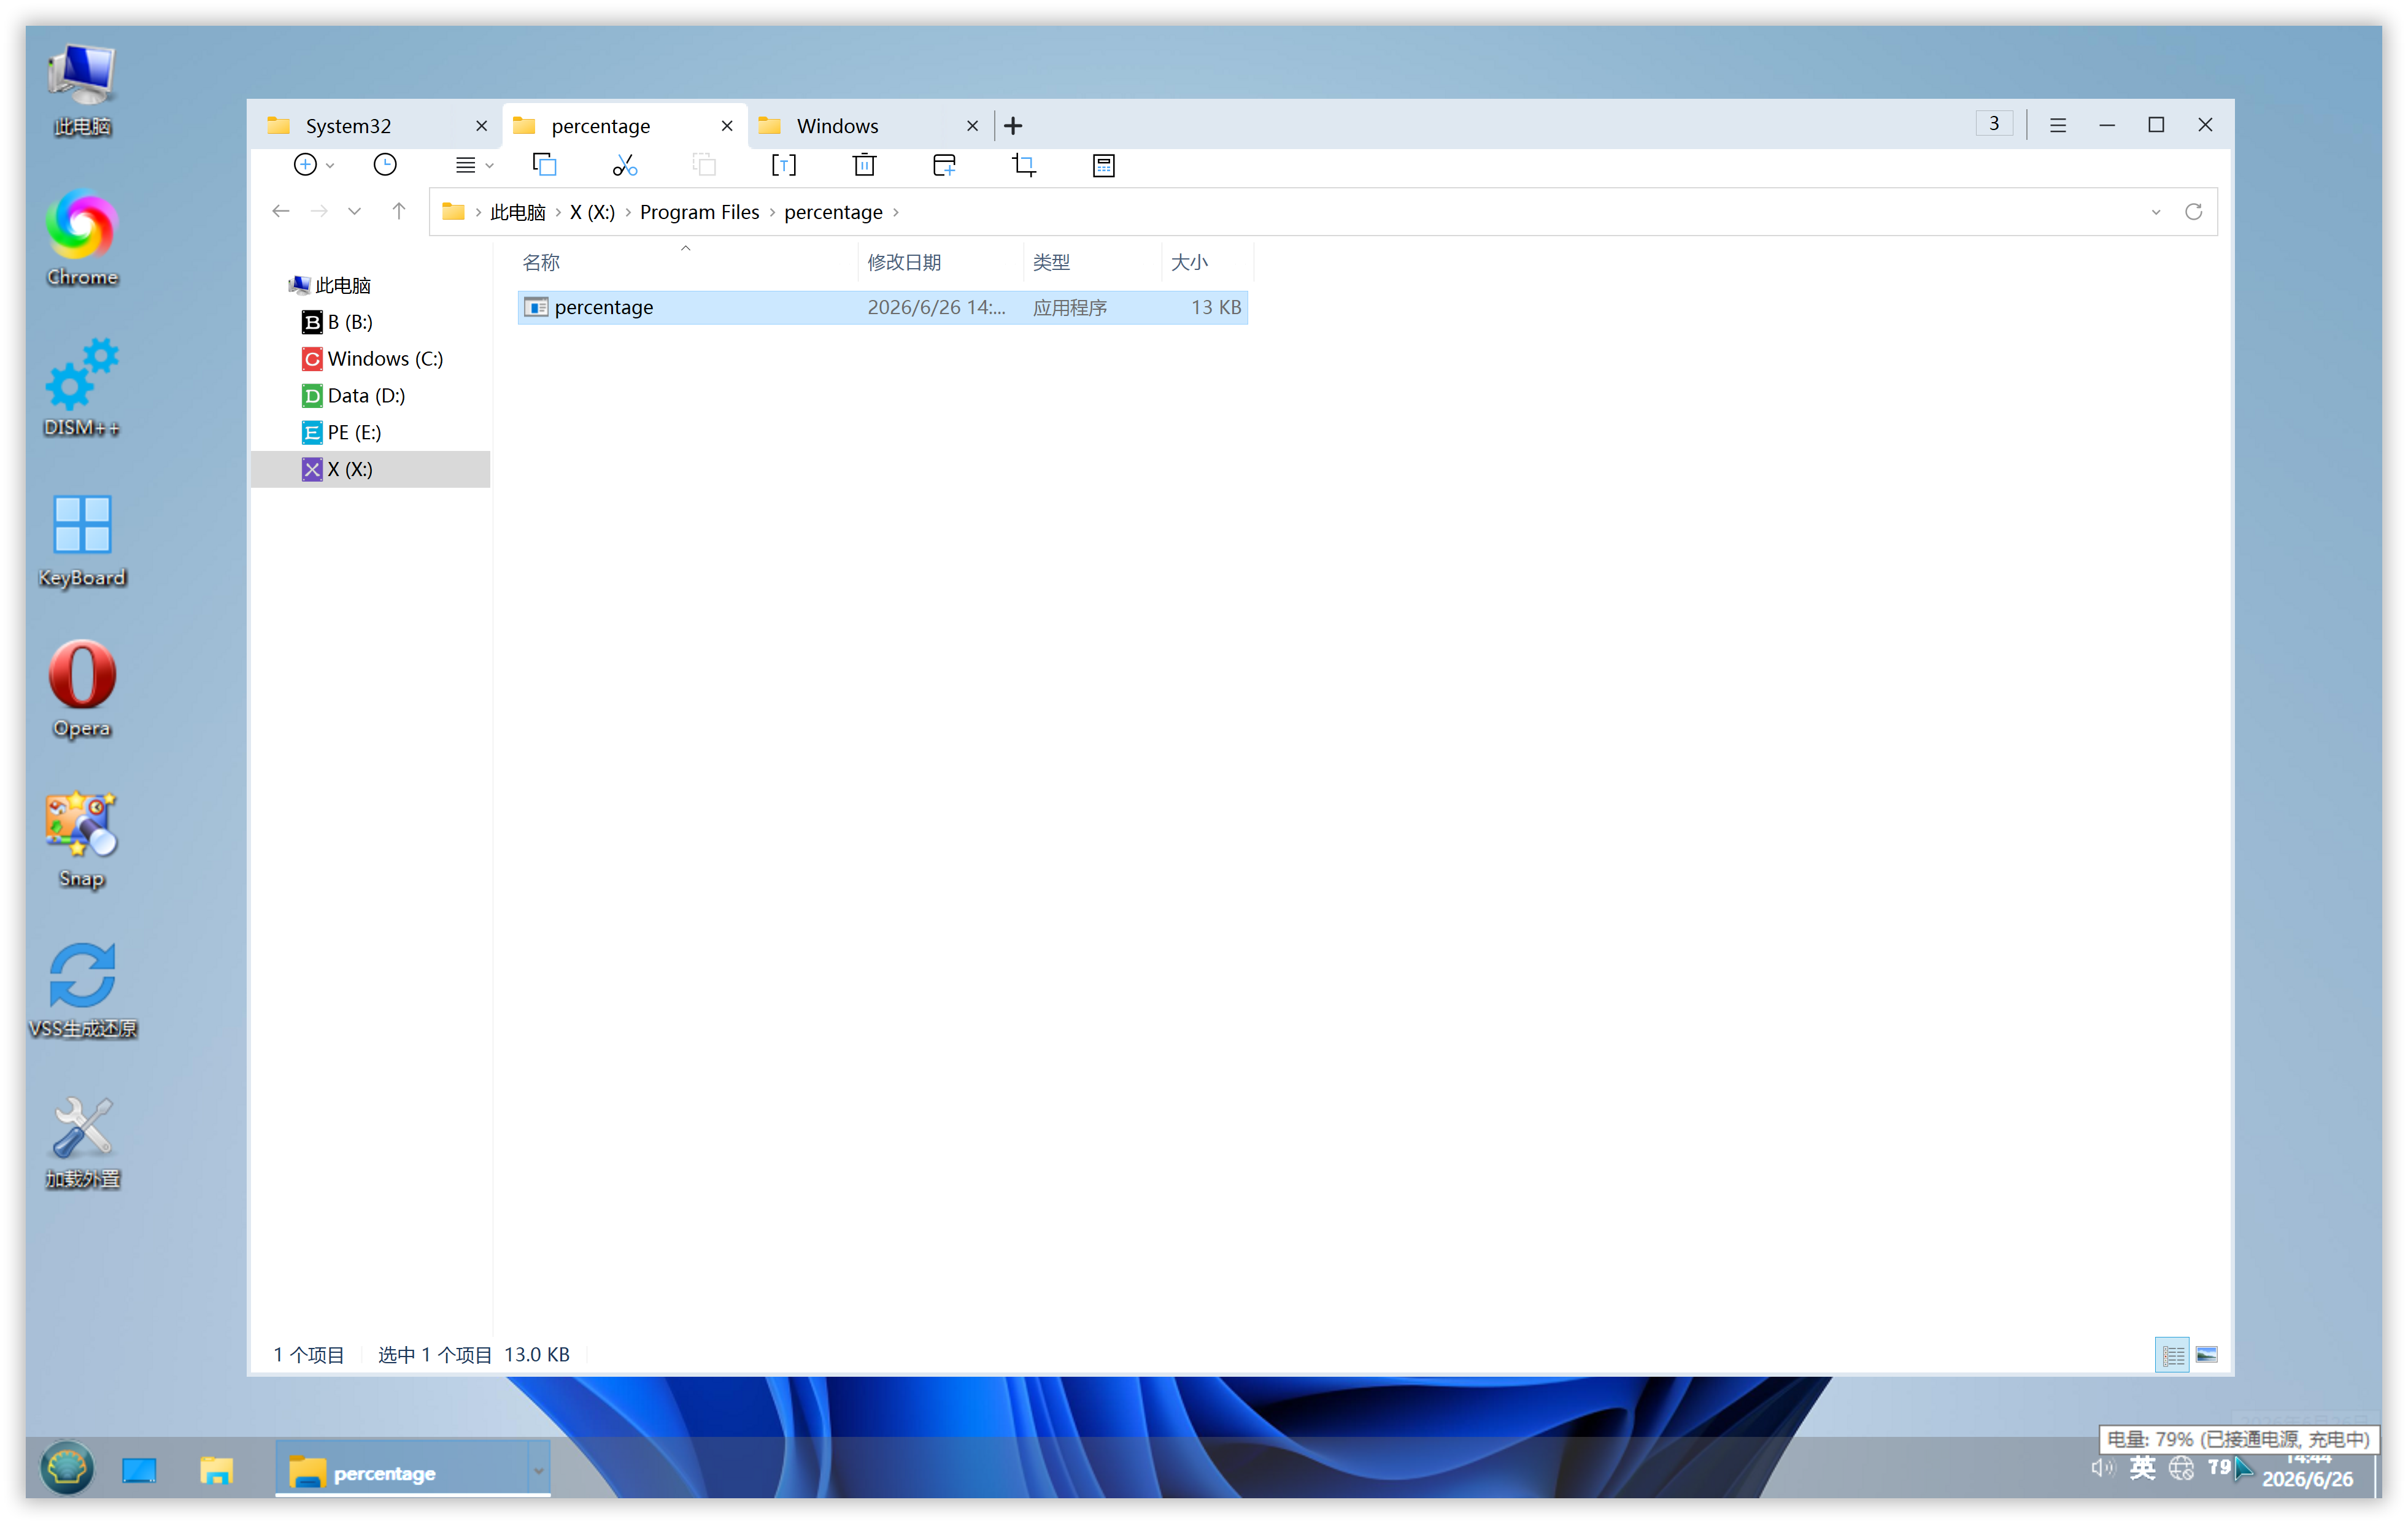Go up one folder level
2408x1524 pixels.
coord(399,211)
